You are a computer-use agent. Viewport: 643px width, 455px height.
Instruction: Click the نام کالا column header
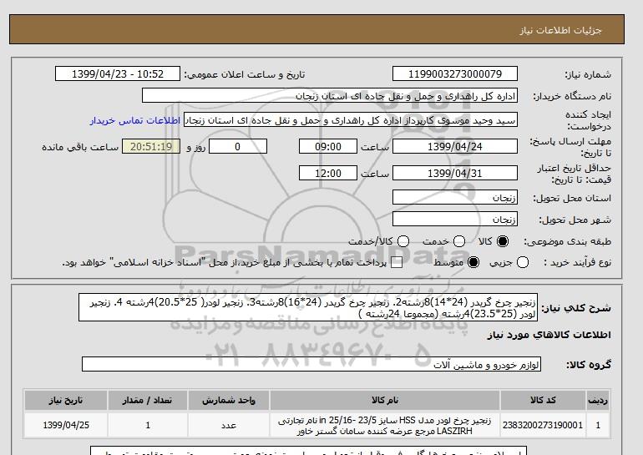(385, 401)
